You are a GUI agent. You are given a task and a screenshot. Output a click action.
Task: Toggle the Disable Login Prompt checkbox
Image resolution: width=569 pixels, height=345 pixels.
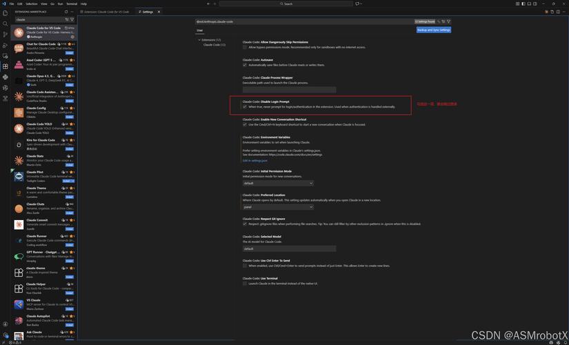[x=245, y=107]
